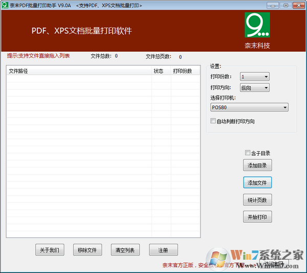Maximize the window
This screenshot has height=273, width=307.
coord(286,5)
